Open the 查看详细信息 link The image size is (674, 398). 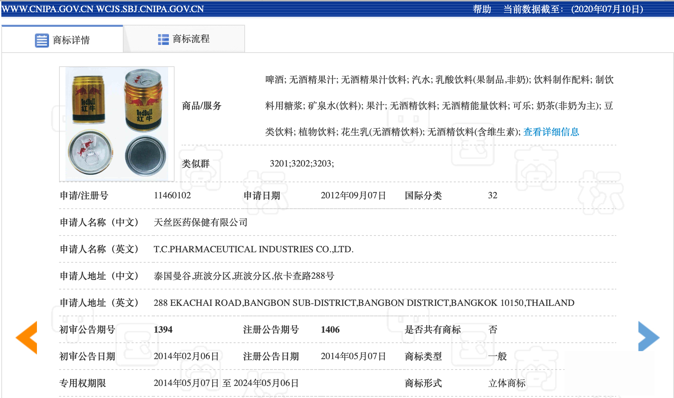coord(551,132)
